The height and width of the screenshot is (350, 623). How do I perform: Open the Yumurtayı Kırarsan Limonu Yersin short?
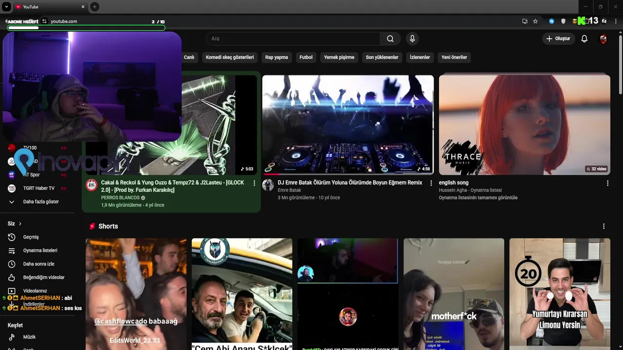click(x=560, y=294)
